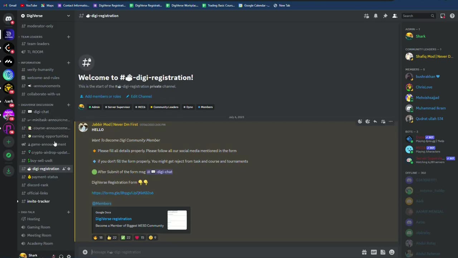458x258 pixels.
Task: Click Download Apps icon in server sidebar
Action: click(x=9, y=171)
